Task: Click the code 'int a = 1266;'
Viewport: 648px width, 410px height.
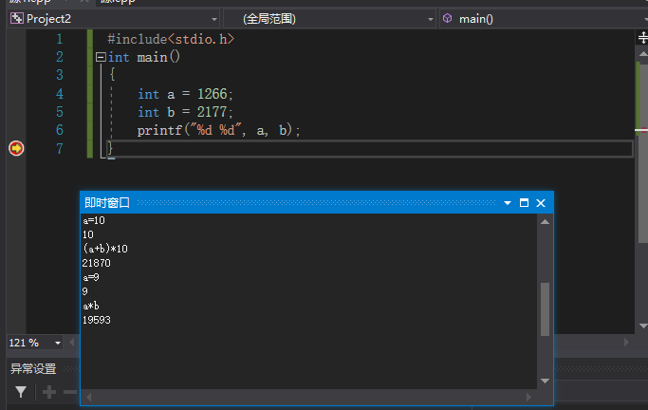Action: tap(185, 94)
